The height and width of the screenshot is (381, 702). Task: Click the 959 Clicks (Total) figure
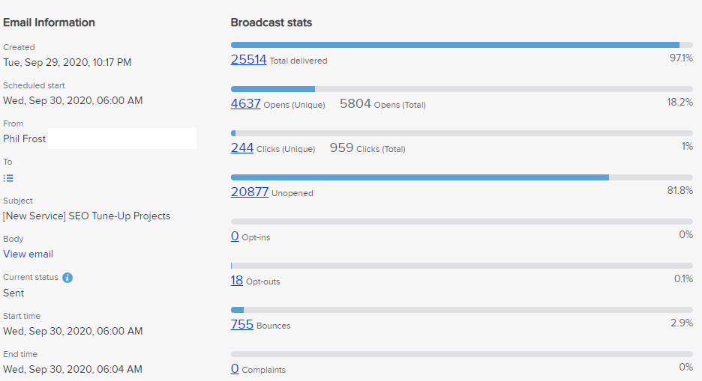[x=342, y=148]
